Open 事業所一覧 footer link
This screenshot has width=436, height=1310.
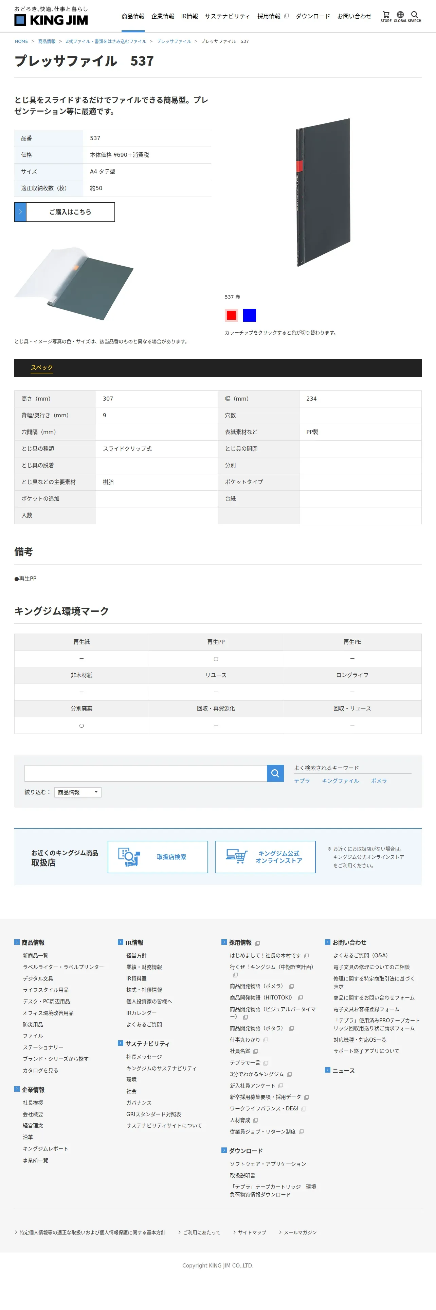point(35,1160)
